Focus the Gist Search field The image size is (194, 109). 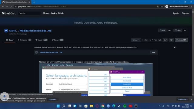(29, 13)
